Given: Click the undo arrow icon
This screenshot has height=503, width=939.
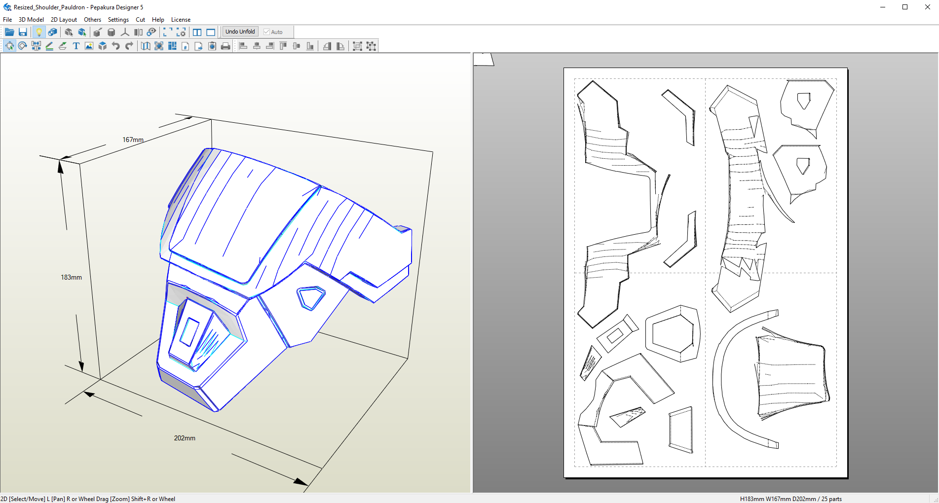Looking at the screenshot, I should 116,46.
